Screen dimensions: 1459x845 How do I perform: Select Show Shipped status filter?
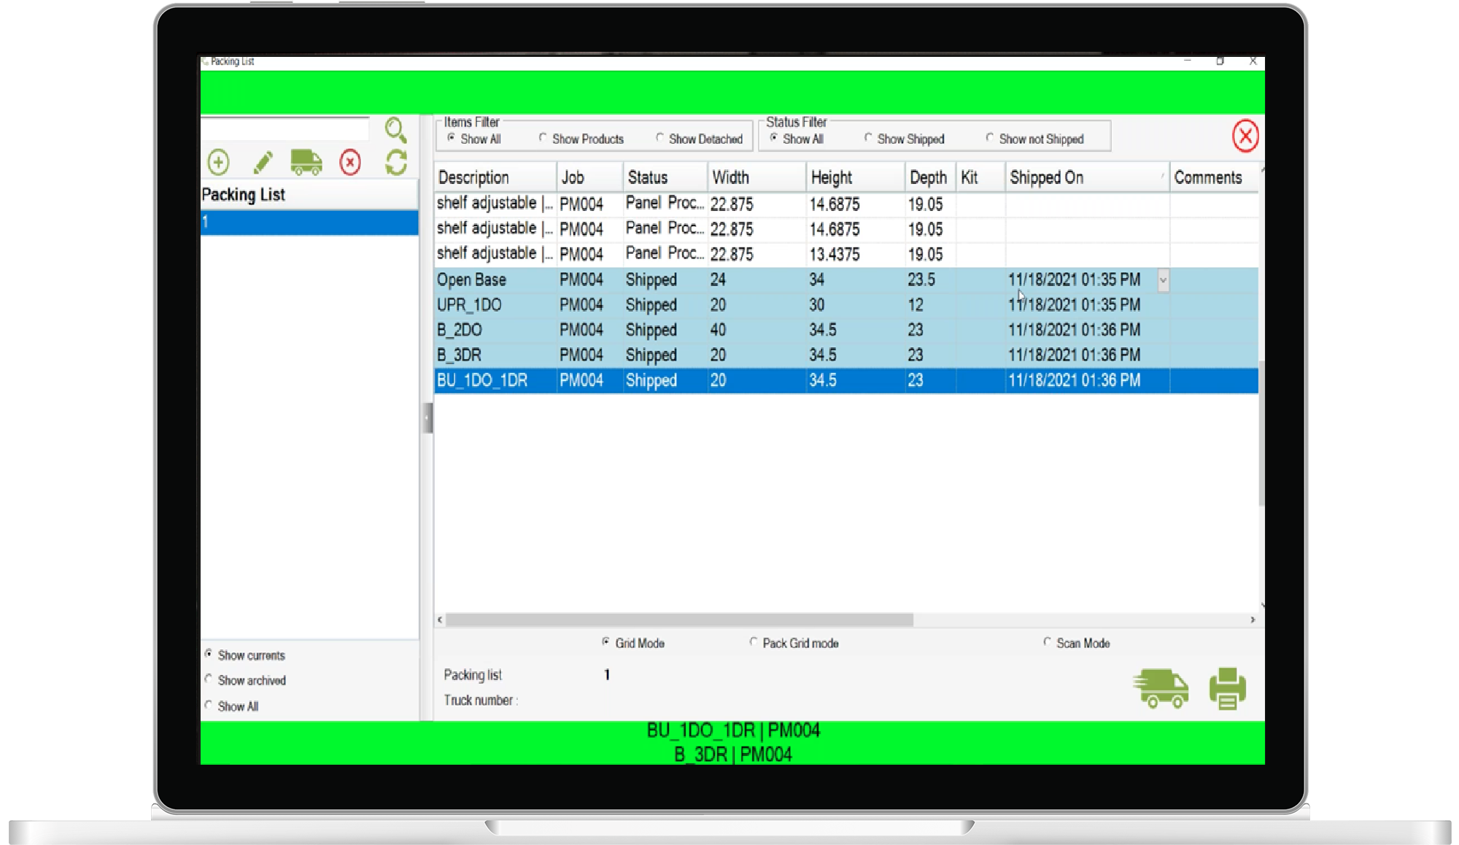coord(868,138)
